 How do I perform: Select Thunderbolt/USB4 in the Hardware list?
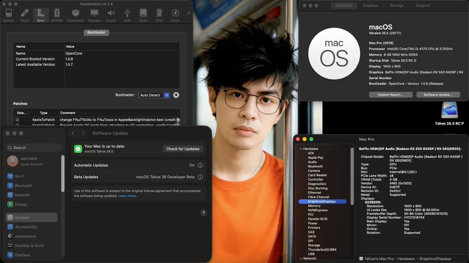coord(322,249)
